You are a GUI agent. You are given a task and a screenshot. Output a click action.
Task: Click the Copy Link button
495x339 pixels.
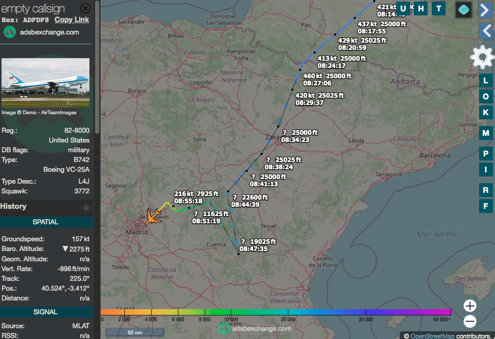(71, 20)
